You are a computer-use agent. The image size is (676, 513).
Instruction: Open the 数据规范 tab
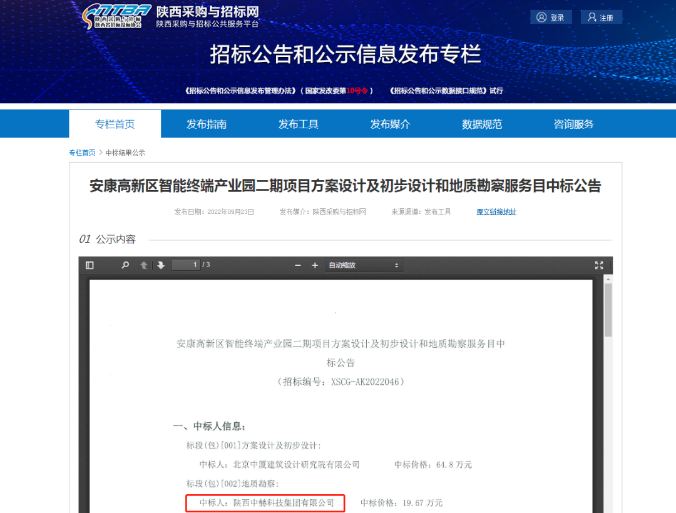point(482,124)
